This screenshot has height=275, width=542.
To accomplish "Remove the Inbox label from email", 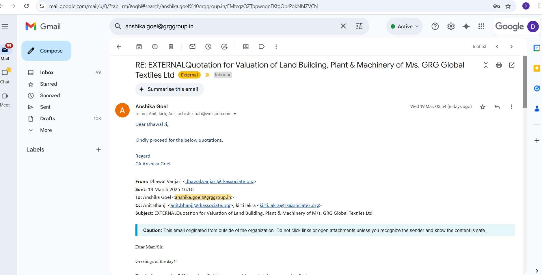I will (x=229, y=75).
